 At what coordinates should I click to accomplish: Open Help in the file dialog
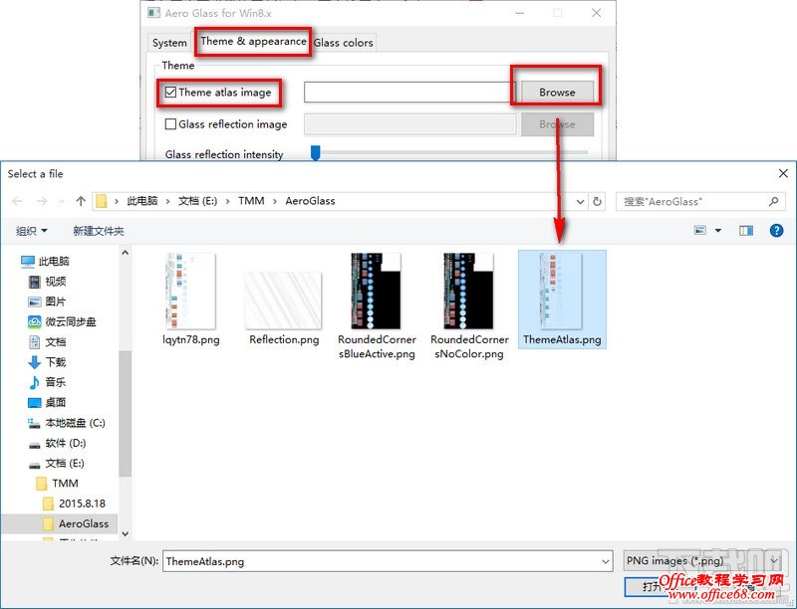[x=776, y=230]
